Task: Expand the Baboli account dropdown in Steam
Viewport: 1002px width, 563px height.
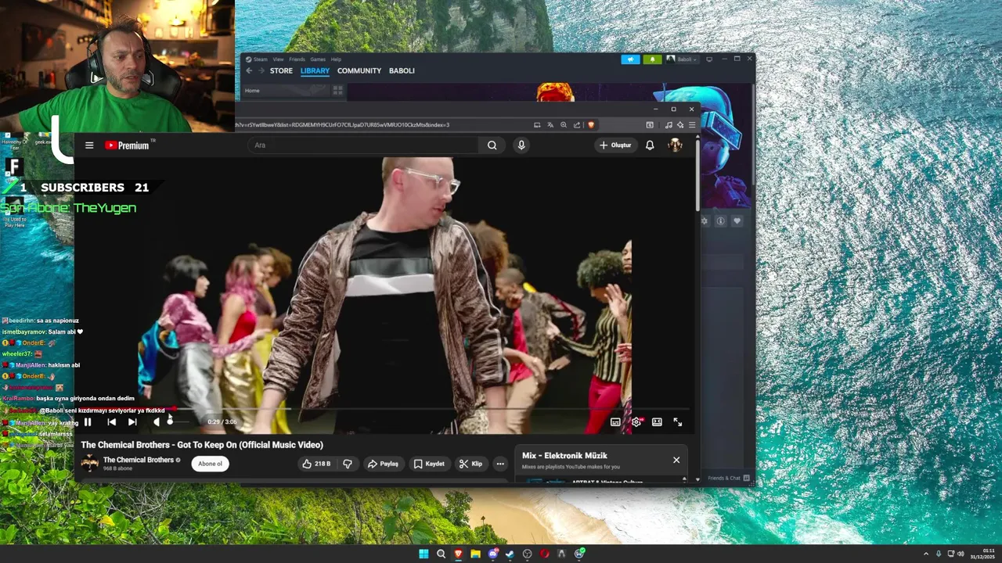Action: (682, 59)
